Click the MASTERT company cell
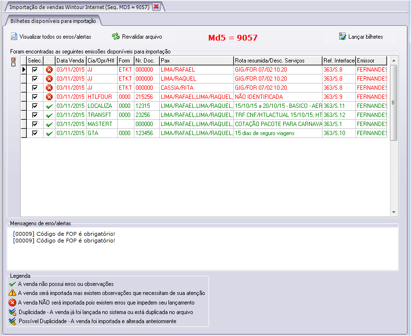This screenshot has width=411, height=336. (x=102, y=124)
